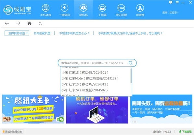This screenshot has width=194, height=135.
Task: Open 下载管理 download manager
Action: [x=185, y=131]
